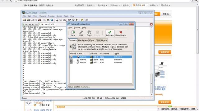Open the Transfer menu in SecureCRT
Image resolution: width=199 pixels, height=111 pixels.
(x=51, y=16)
